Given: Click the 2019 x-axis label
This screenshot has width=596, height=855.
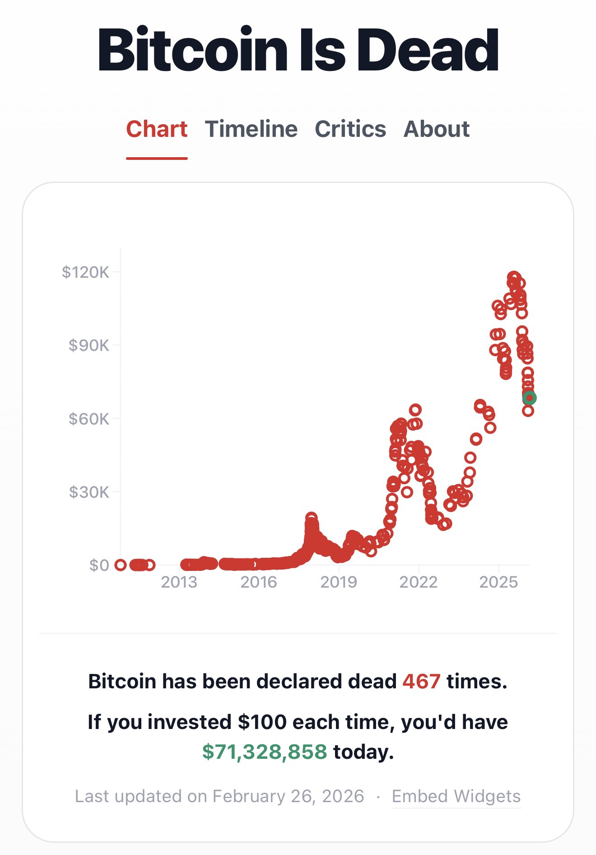Looking at the screenshot, I should [339, 582].
